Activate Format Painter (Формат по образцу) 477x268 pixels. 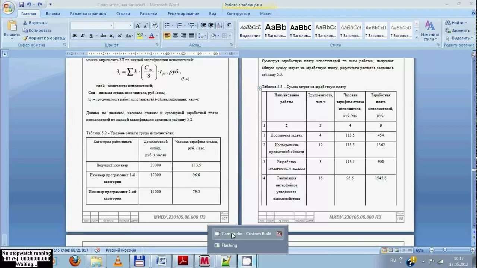44,38
